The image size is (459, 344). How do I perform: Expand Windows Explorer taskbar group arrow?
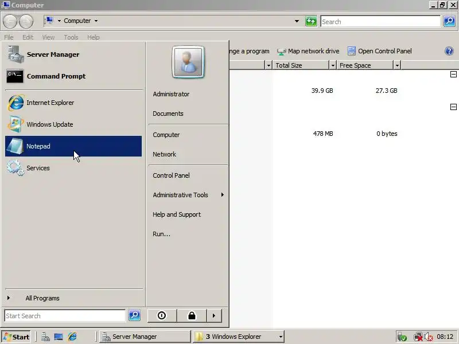281,337
